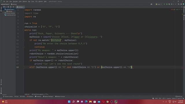185x104 pixels.
Task: Open the Problems tool window
Action: (30, 96)
